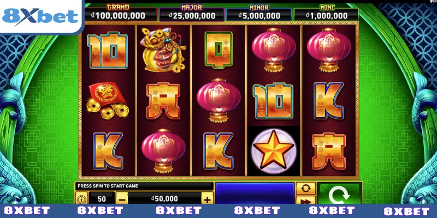437x218 pixels.
Task: Click the Q symbol on third reel
Action: click(218, 50)
